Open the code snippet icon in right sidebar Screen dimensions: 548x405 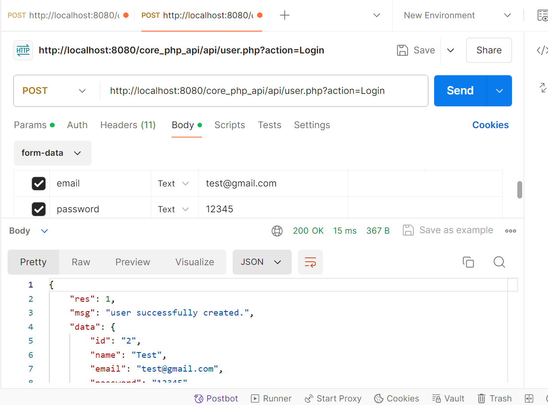click(x=542, y=50)
